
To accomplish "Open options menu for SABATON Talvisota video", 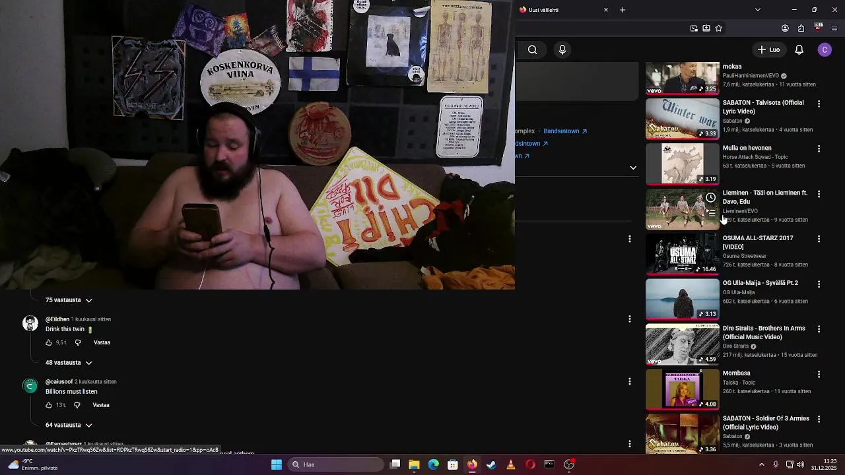I will point(819,104).
